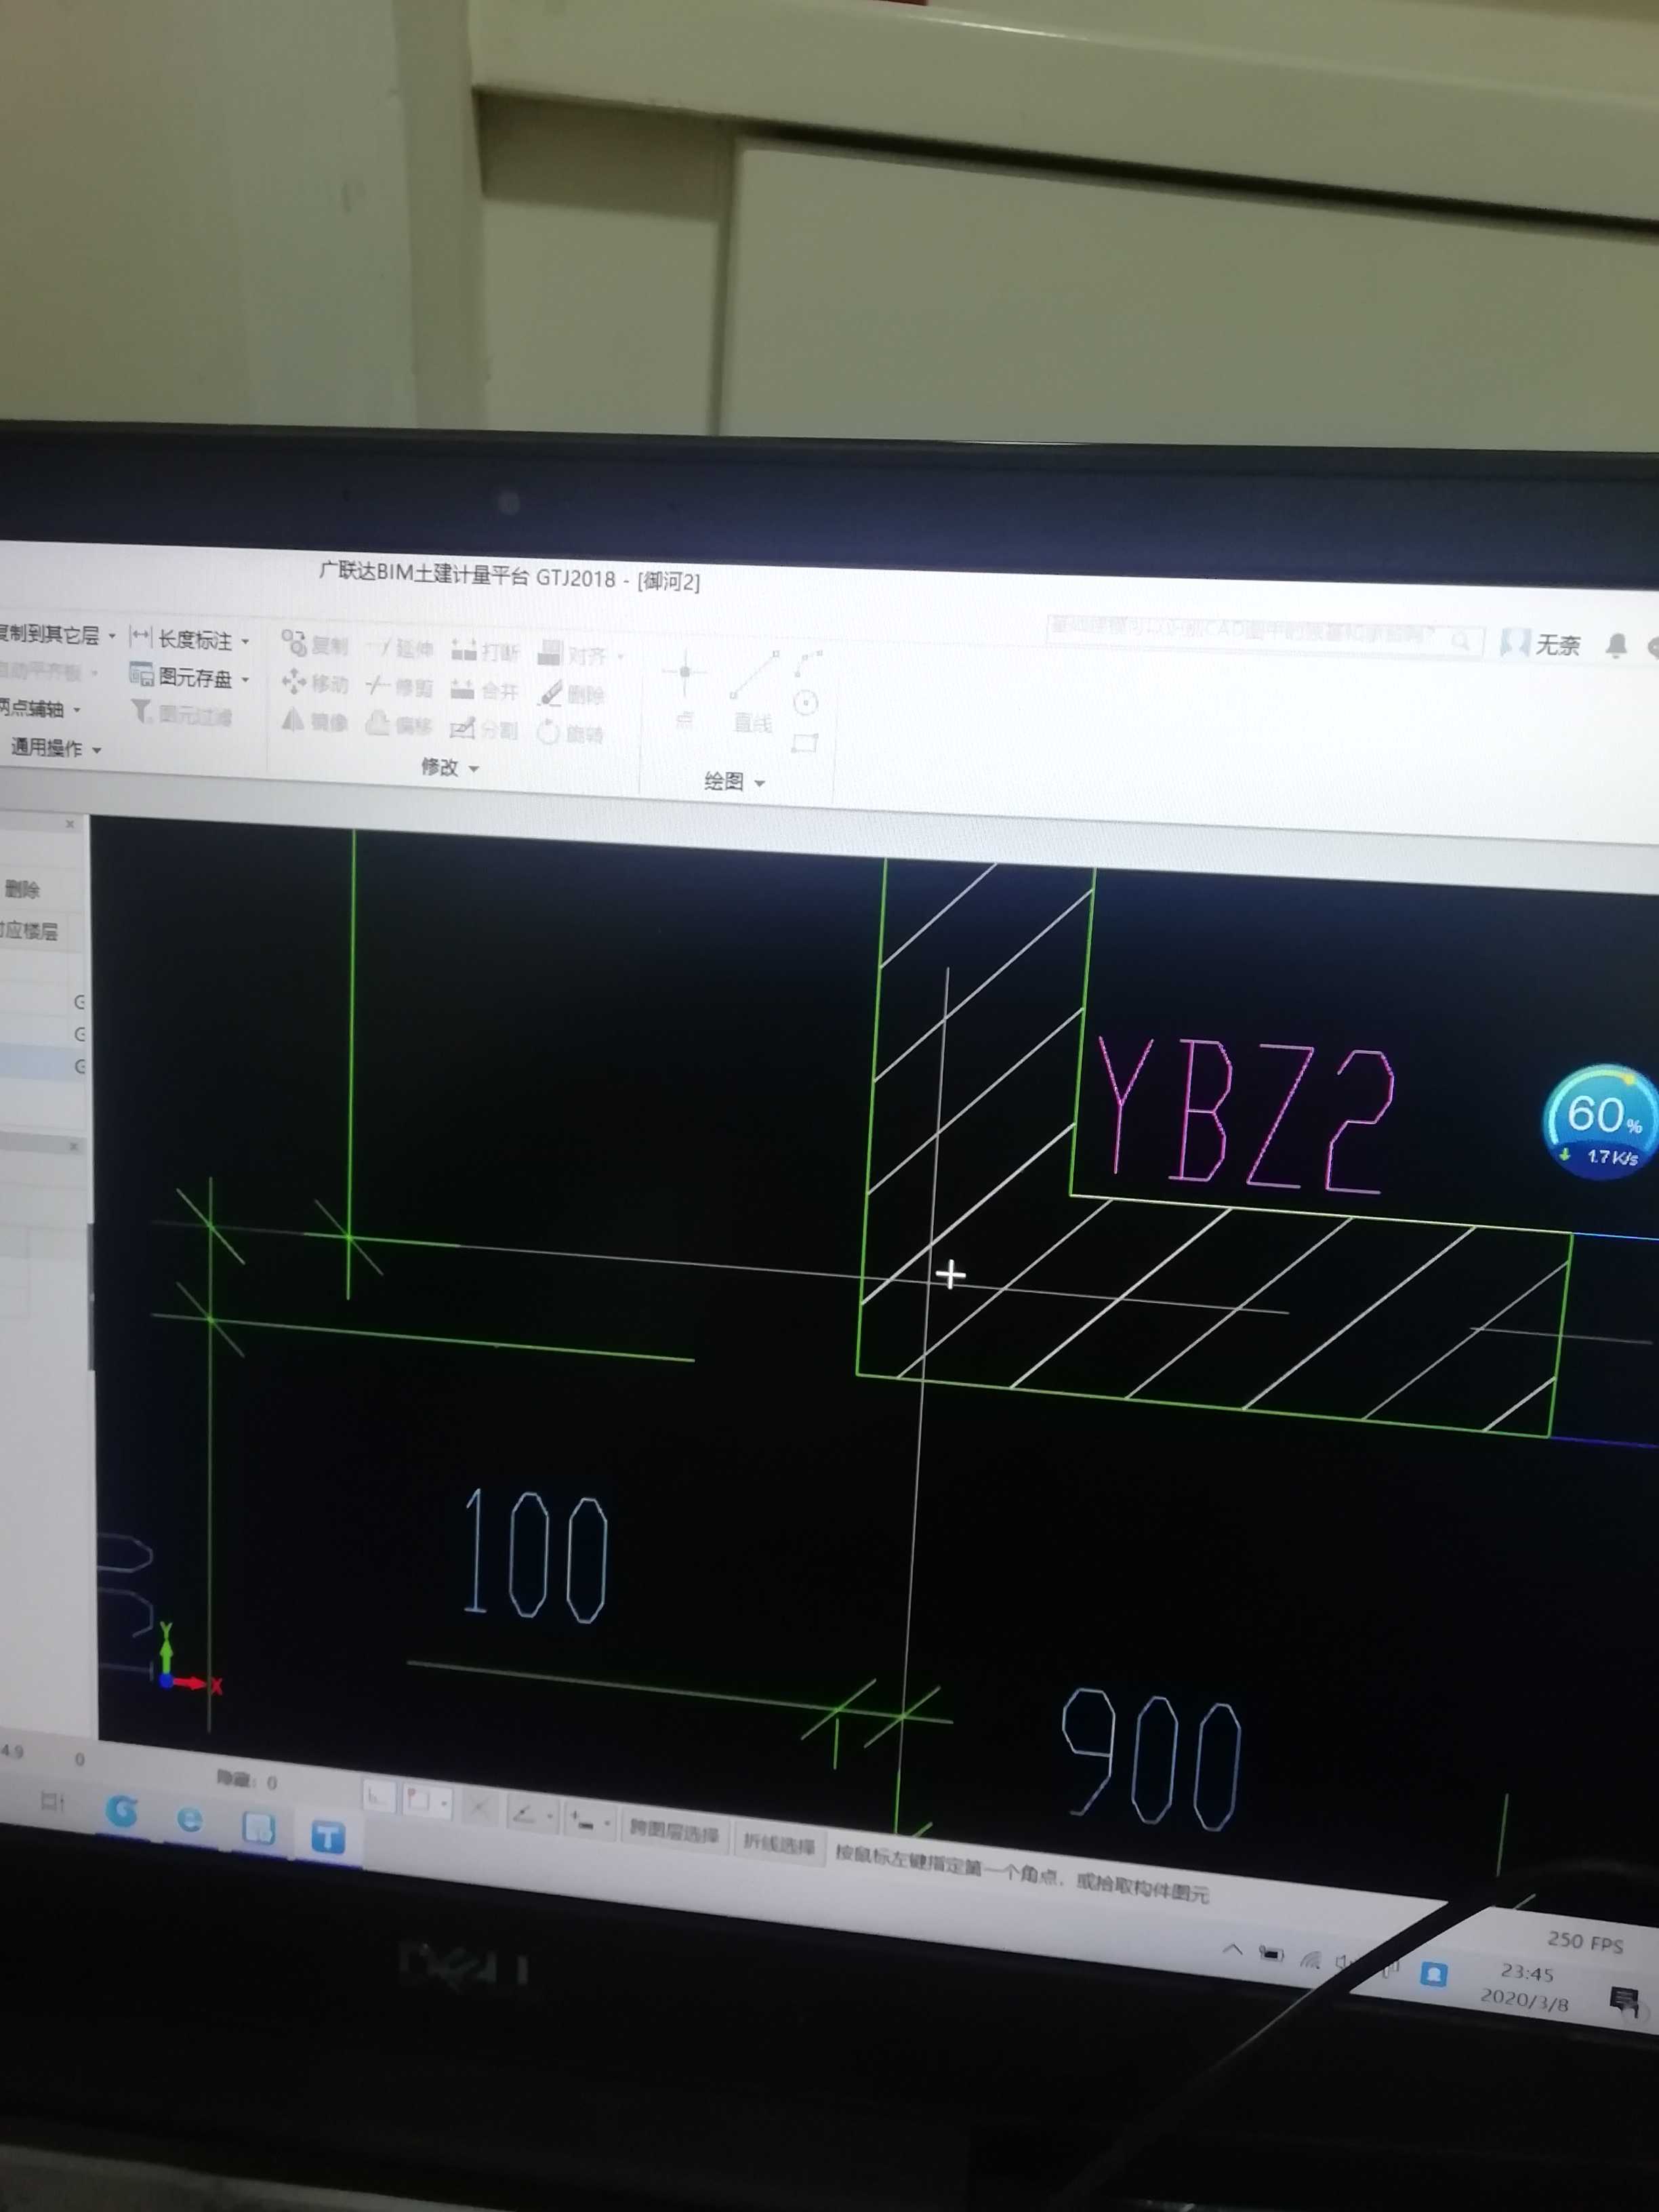Open the 对齐 dropdown arrow
Screen dimensions: 1659x2212
(x=621, y=657)
